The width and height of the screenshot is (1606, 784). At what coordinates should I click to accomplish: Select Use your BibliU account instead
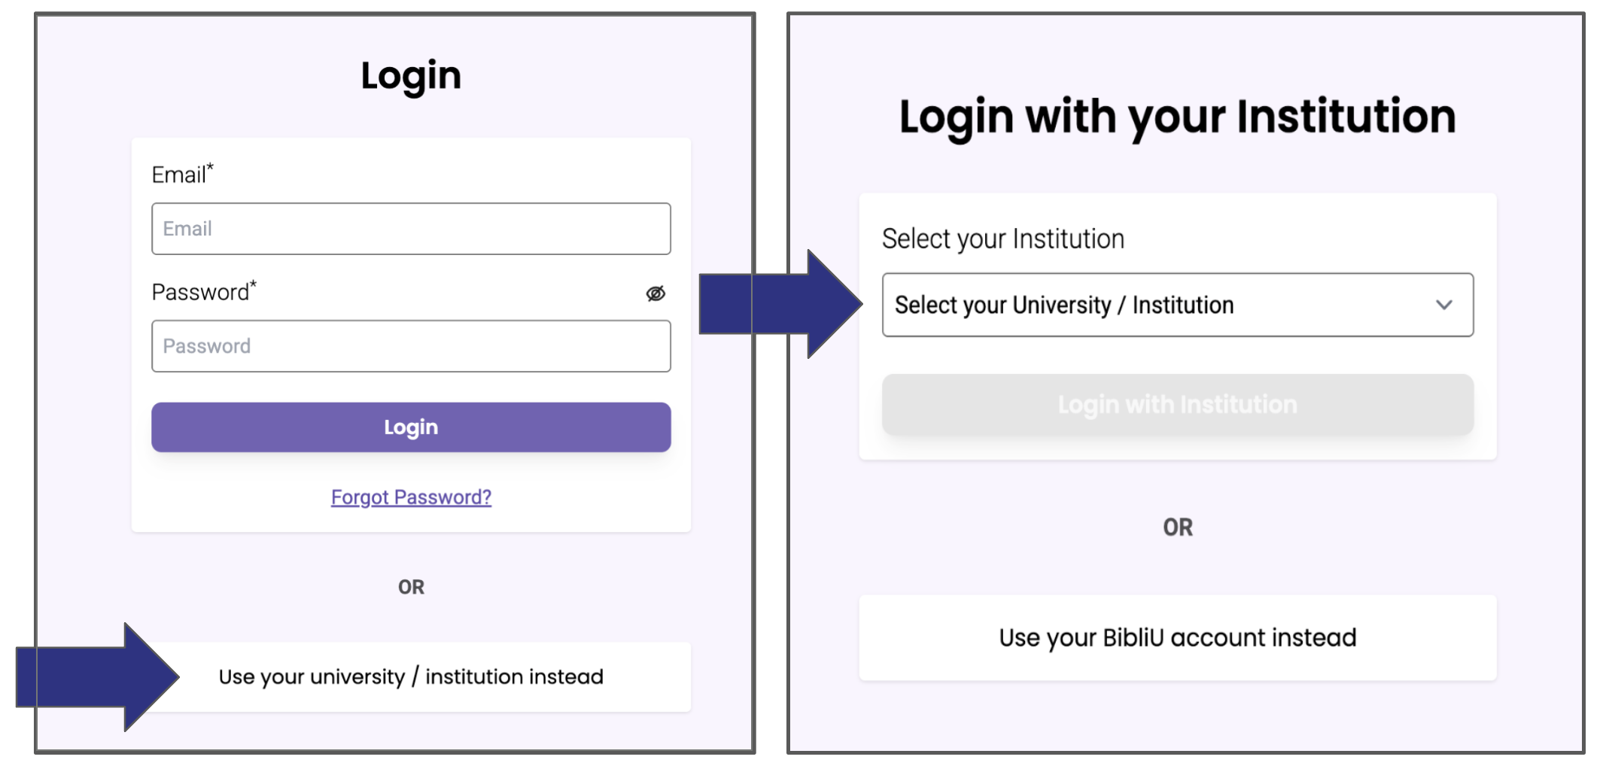(x=1178, y=638)
